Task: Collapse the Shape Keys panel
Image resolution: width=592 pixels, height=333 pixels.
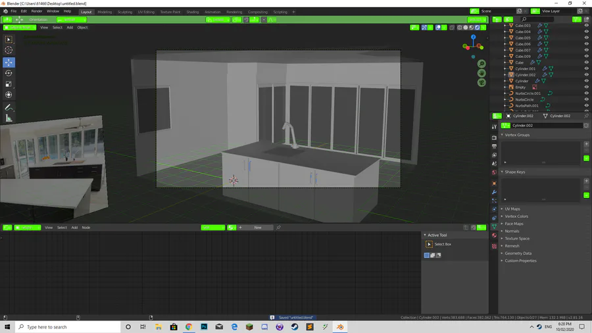Action: click(502, 172)
